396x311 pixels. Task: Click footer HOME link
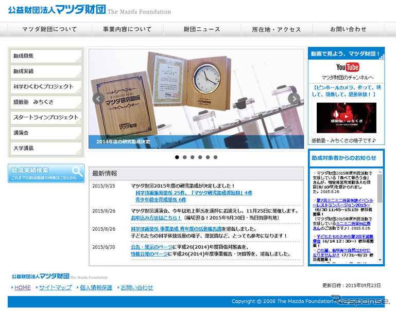pos(23,287)
